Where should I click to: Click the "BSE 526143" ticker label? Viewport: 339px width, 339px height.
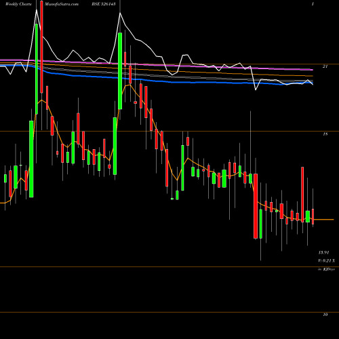pyautogui.click(x=104, y=4)
